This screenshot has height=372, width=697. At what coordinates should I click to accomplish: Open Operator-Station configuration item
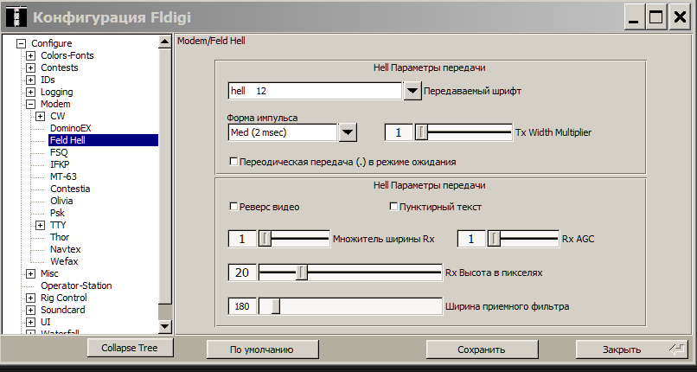pos(75,285)
